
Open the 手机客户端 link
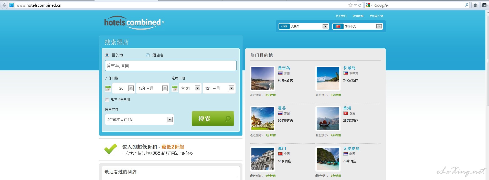[376, 16]
